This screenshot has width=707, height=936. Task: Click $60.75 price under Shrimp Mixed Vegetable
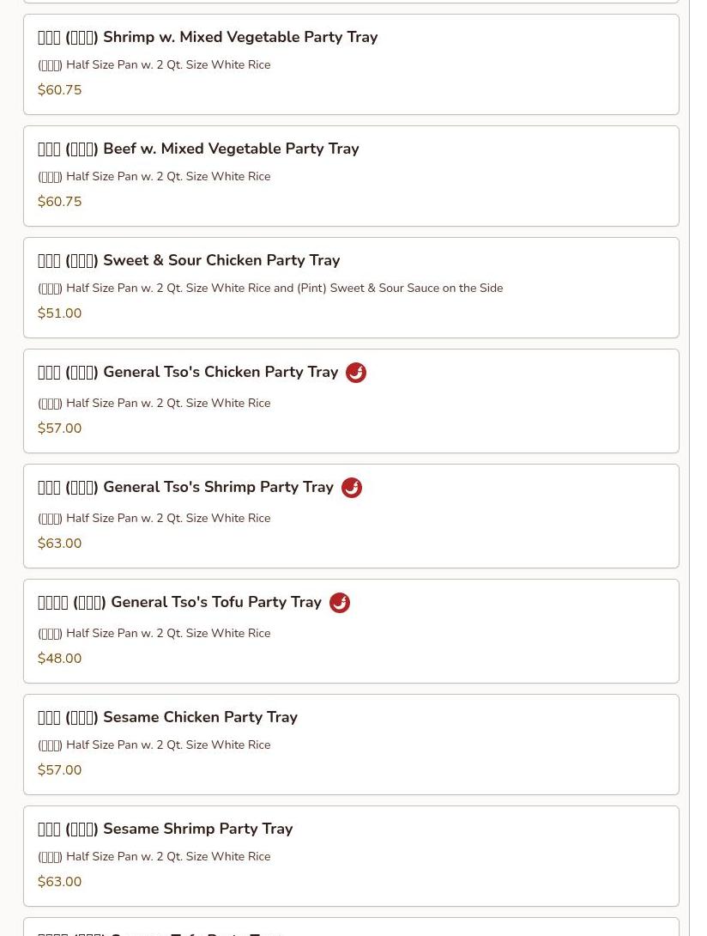(x=60, y=90)
